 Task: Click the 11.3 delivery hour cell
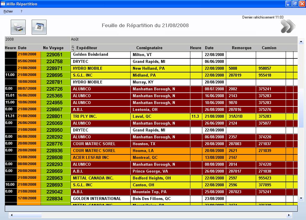point(196,117)
